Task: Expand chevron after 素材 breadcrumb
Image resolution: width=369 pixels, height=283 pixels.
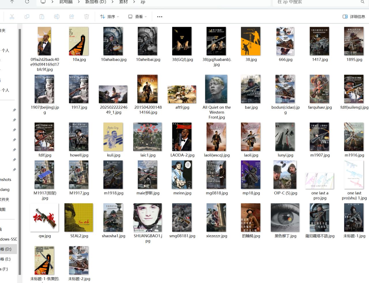Action: click(x=134, y=2)
